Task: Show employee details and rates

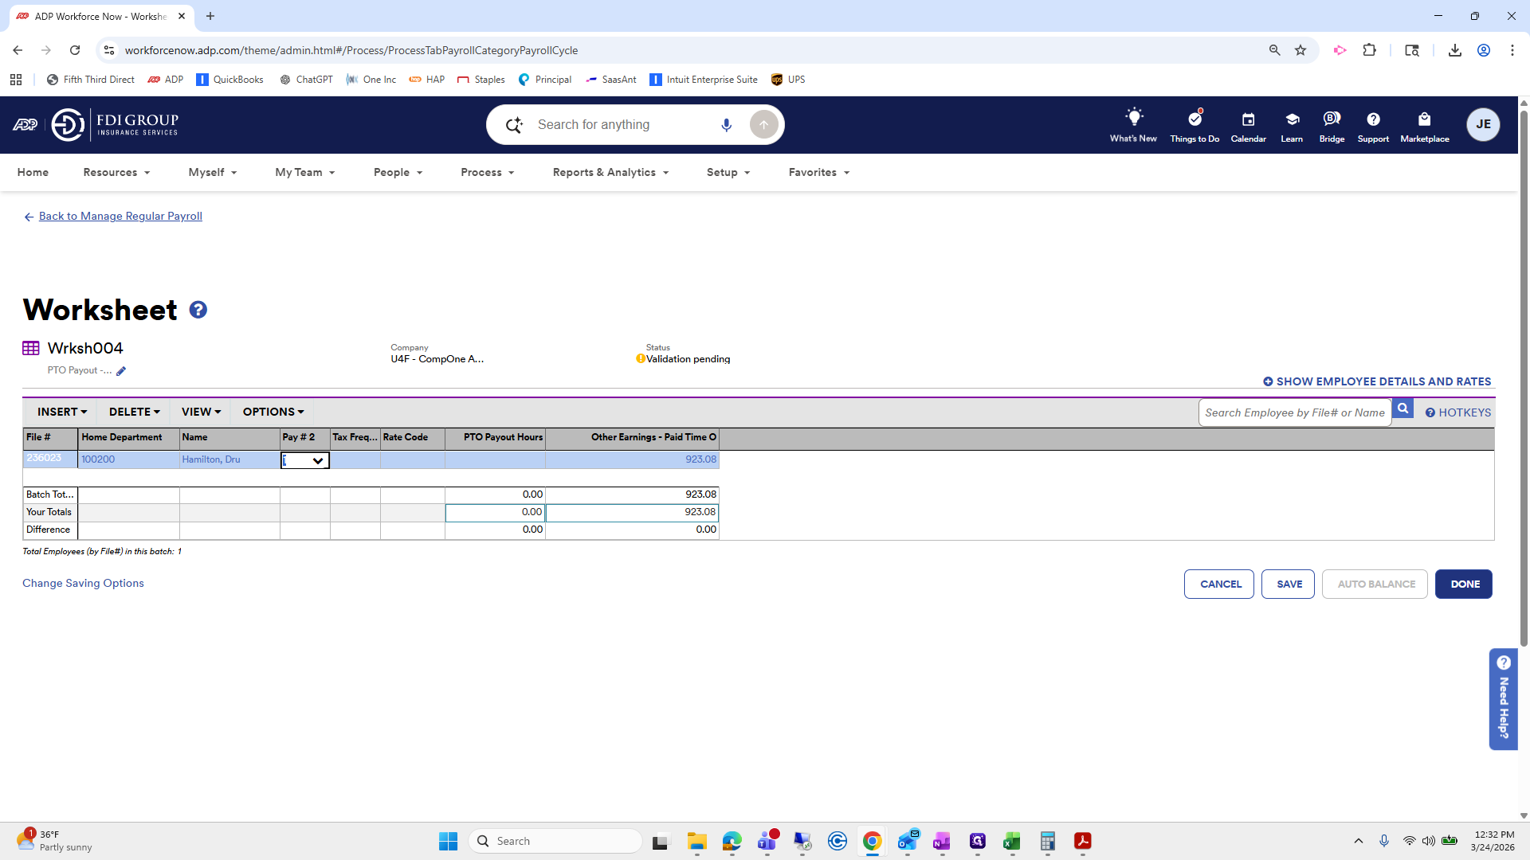Action: pos(1377,381)
